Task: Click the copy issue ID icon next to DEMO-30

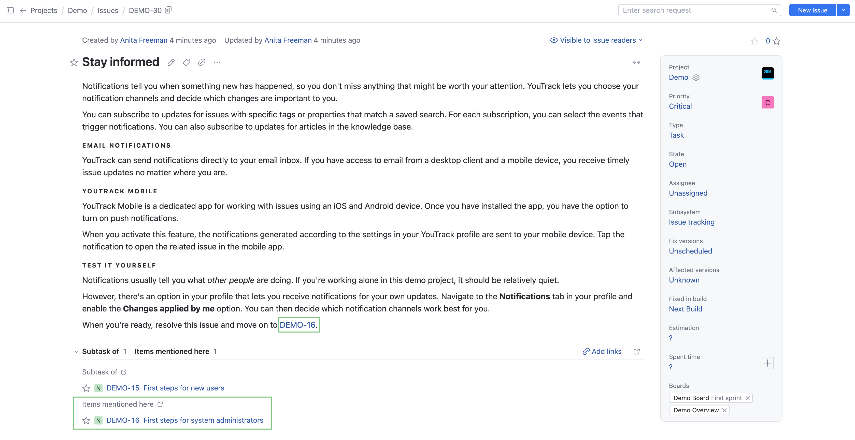Action: (x=168, y=10)
